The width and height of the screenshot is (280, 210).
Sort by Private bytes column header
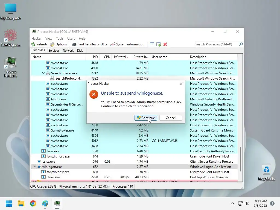coord(140,57)
